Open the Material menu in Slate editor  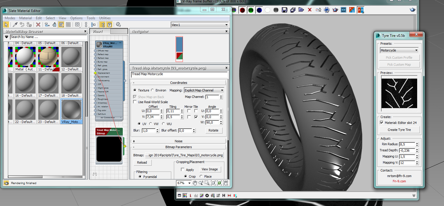25,18
